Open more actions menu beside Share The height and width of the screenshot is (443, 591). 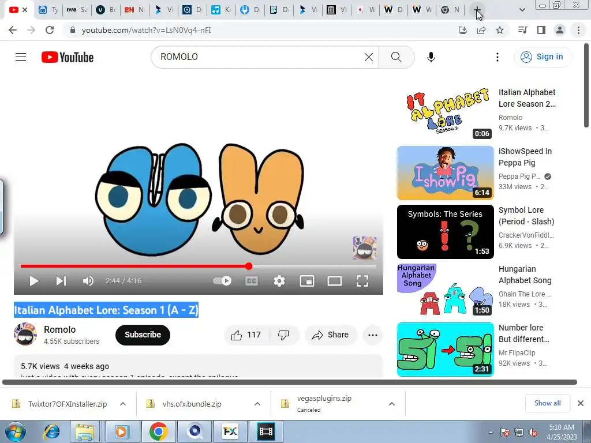(x=373, y=335)
